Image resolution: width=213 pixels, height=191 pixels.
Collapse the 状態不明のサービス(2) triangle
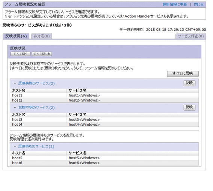pos(15,108)
